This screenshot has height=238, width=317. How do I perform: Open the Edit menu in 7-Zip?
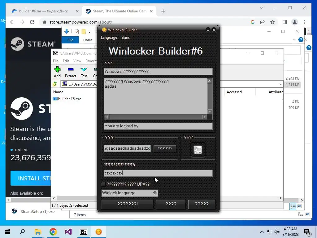click(66, 61)
